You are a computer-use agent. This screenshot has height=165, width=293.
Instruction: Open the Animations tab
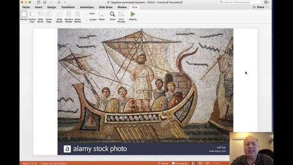(87, 7)
